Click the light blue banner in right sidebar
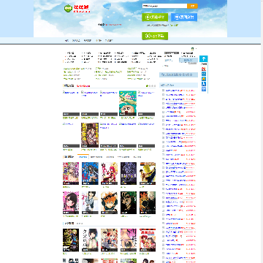 point(178,75)
